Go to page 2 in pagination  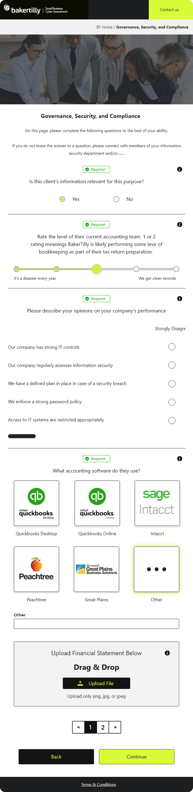tap(103, 727)
